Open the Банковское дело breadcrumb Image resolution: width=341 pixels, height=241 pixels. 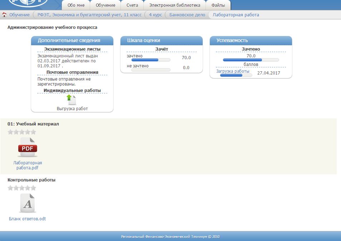point(187,15)
